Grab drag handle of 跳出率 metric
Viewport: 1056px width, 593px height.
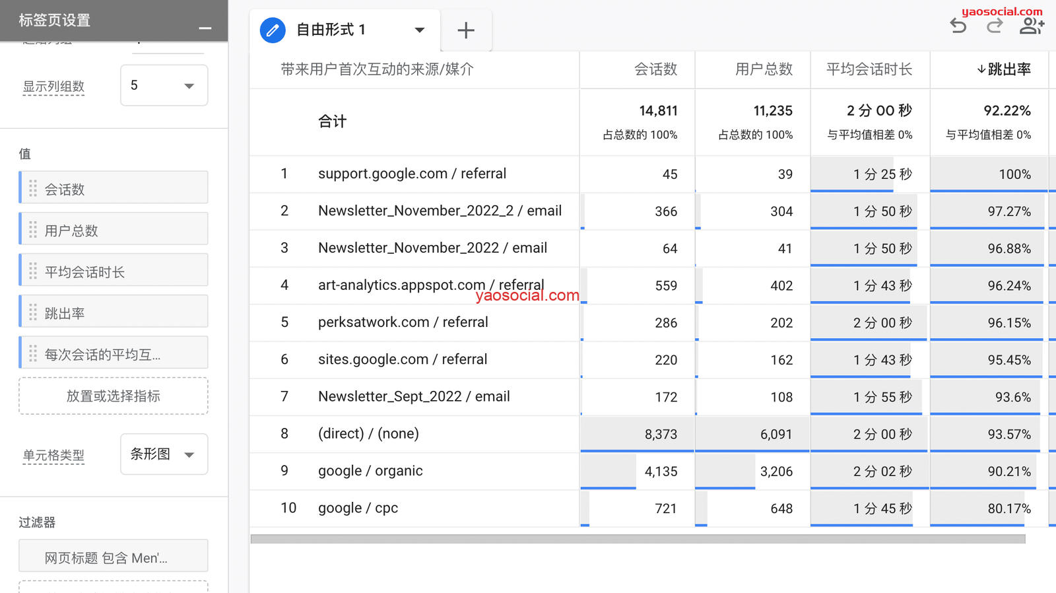click(x=33, y=313)
